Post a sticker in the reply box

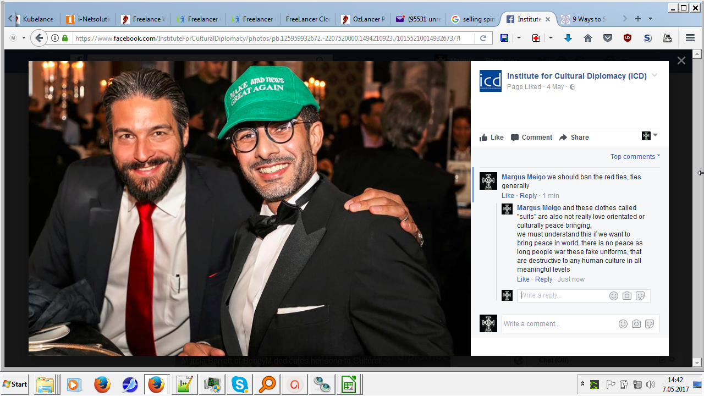[x=640, y=296]
